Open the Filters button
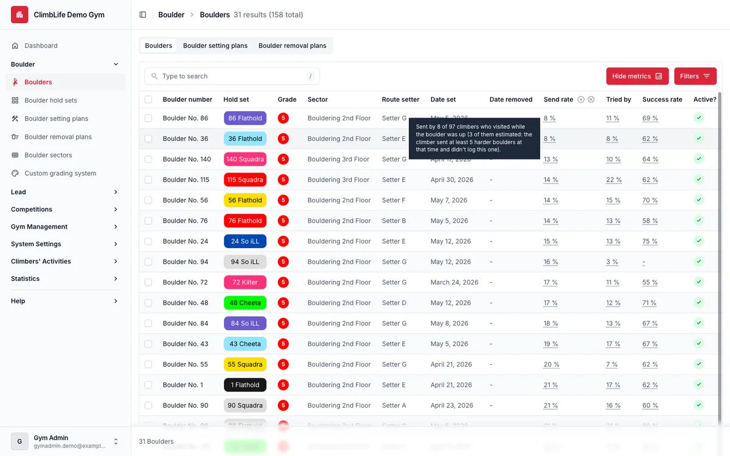The image size is (730, 456). click(695, 76)
